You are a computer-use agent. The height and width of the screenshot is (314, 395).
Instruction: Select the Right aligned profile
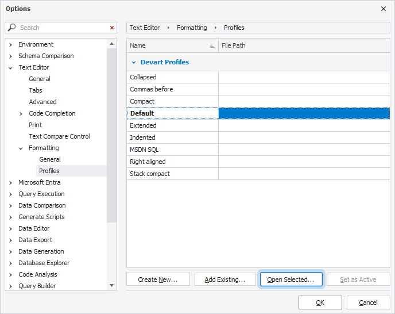click(x=258, y=162)
